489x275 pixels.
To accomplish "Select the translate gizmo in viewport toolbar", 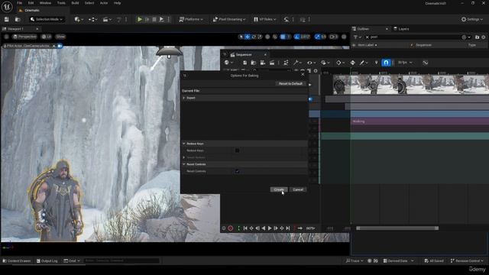I will tap(248, 37).
